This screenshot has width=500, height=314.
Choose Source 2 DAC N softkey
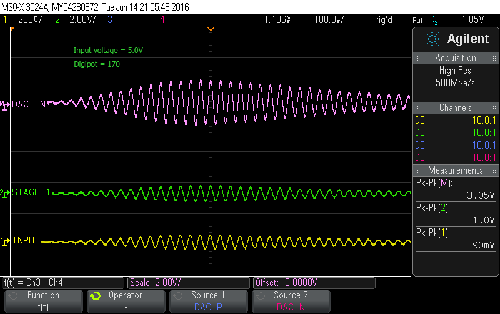pyautogui.click(x=291, y=301)
